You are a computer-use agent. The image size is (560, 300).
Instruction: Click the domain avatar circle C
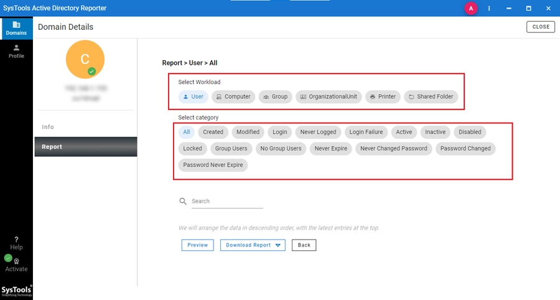tap(85, 59)
